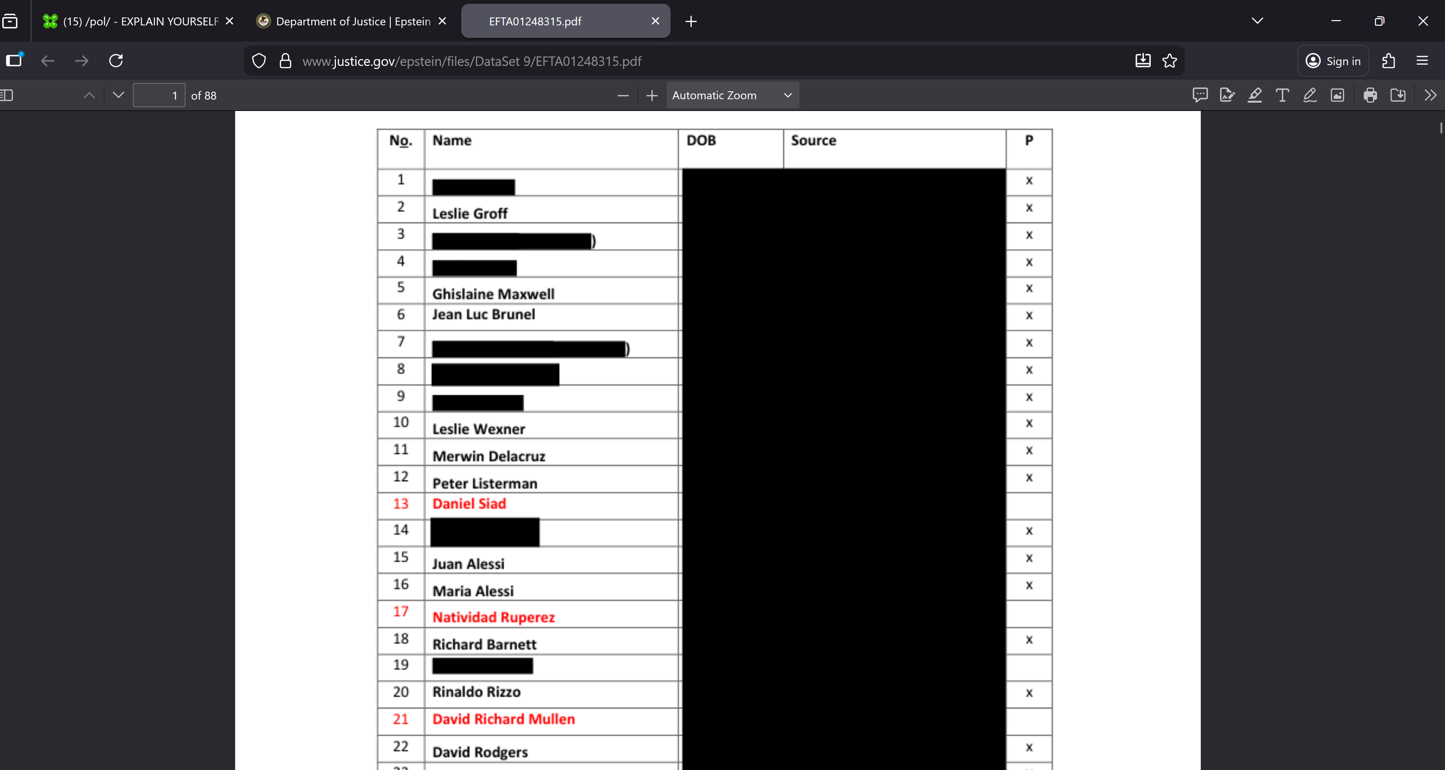This screenshot has width=1445, height=770.
Task: Select the add signature tool
Action: point(1227,95)
